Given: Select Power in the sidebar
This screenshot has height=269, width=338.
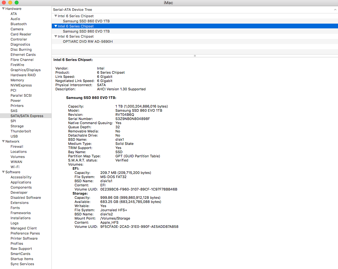Looking at the screenshot, I should pyautogui.click(x=16, y=101).
